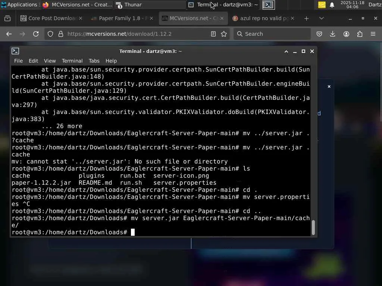Click the terminal window icon in titlebar
This screenshot has height=286, width=382.
tap(15, 51)
